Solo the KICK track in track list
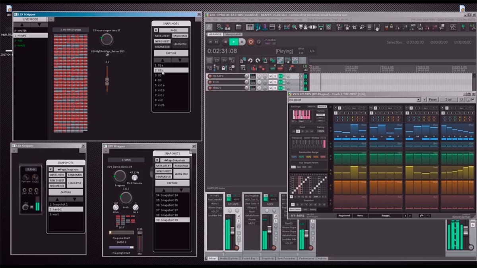This screenshot has height=268, width=477. (x=275, y=82)
